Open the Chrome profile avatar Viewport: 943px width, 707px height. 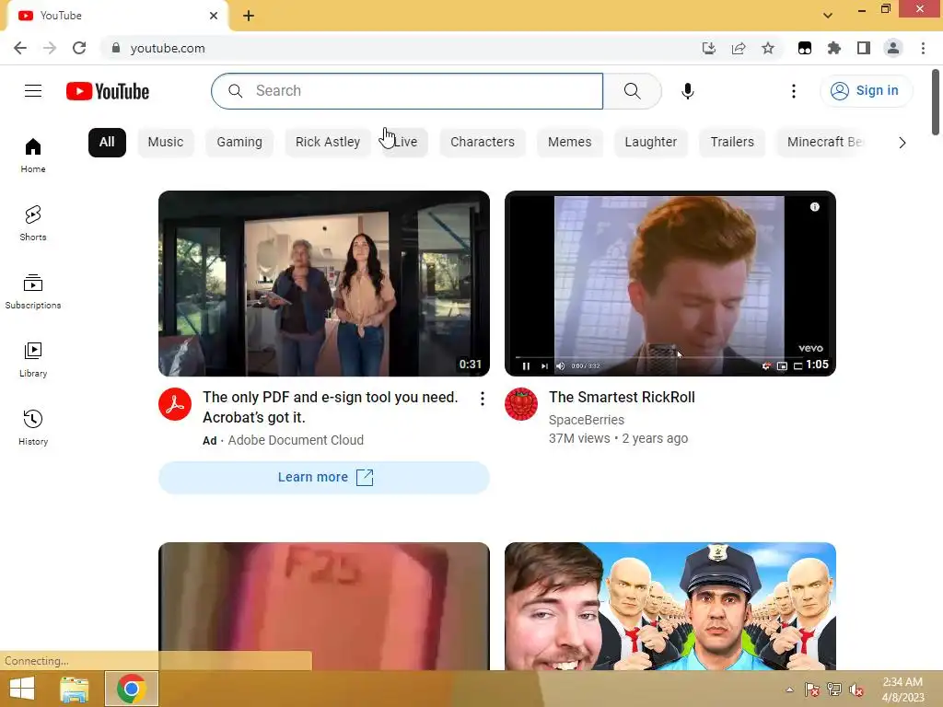click(893, 48)
